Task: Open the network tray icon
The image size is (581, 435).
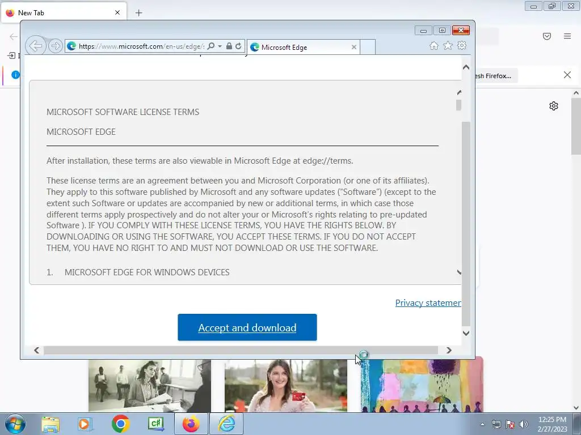Action: 496,424
